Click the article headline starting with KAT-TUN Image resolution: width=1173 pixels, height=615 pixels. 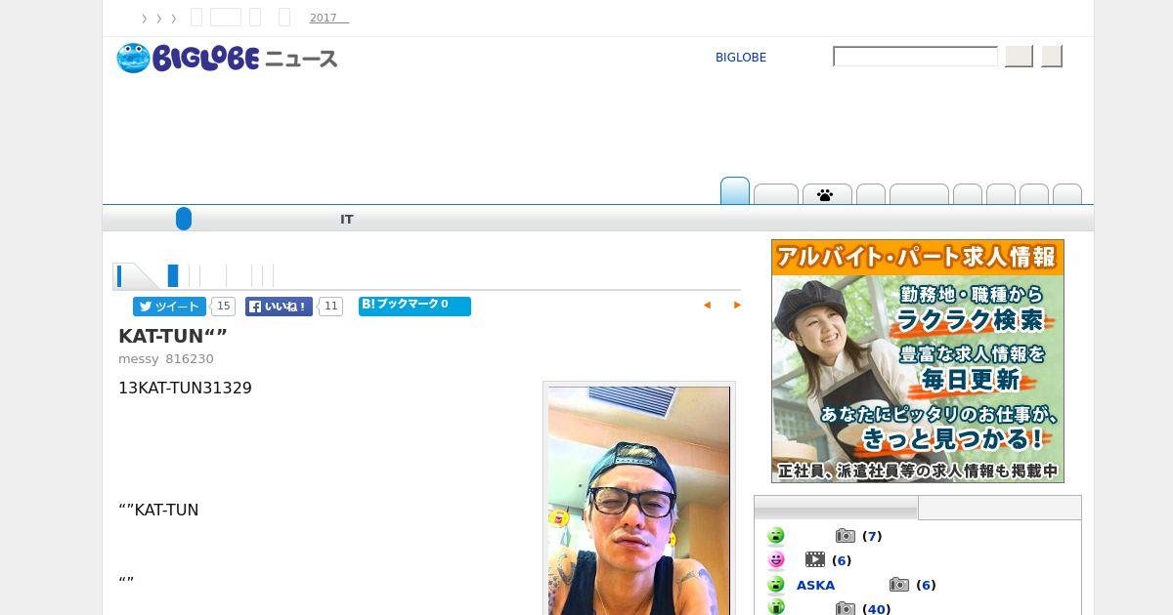(x=173, y=336)
